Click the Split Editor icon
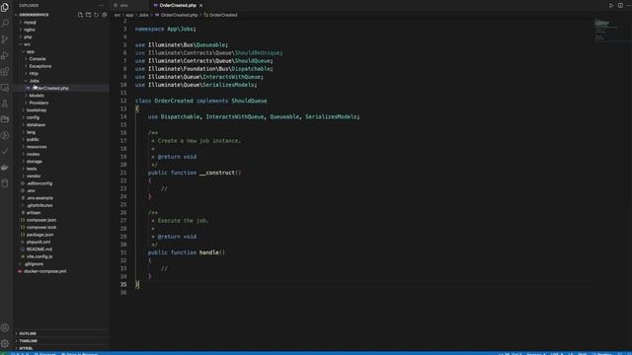This screenshot has width=632, height=355. pos(620,5)
